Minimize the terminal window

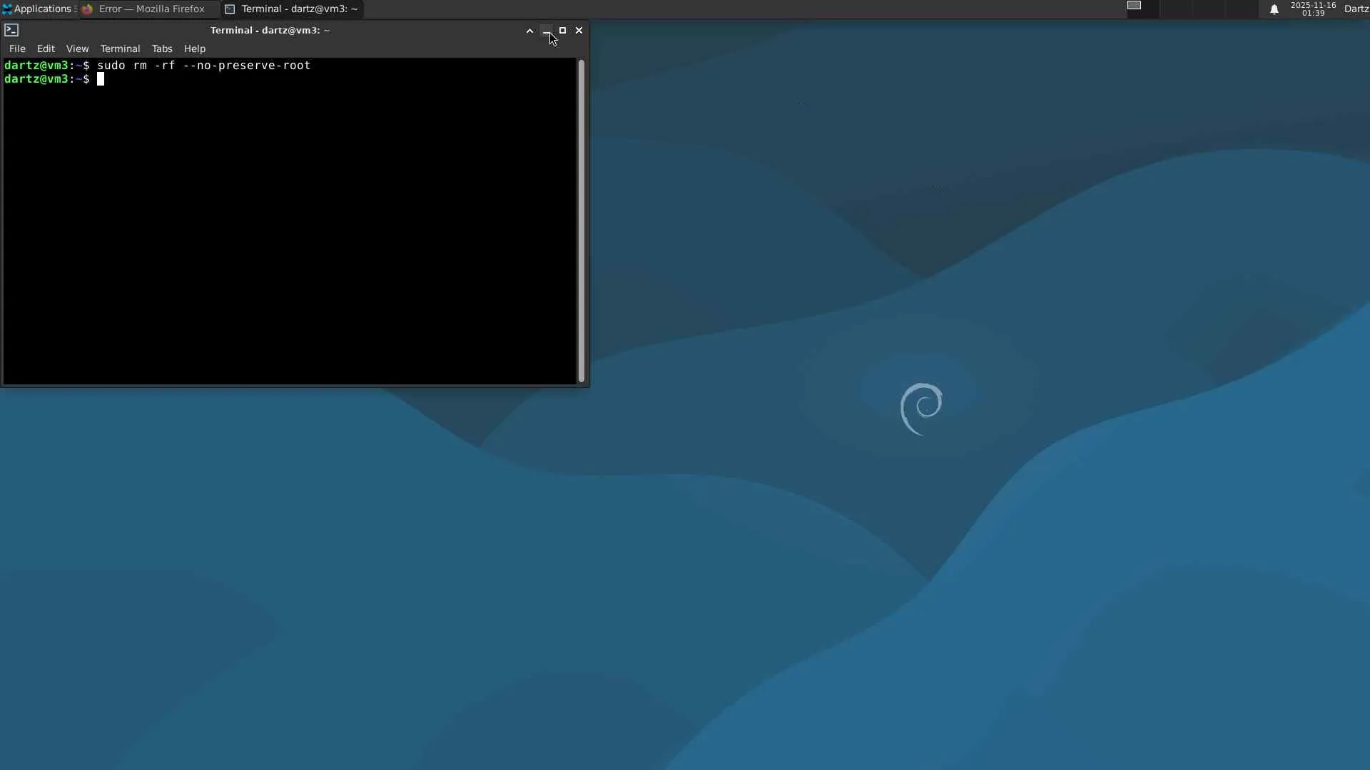pos(546,31)
